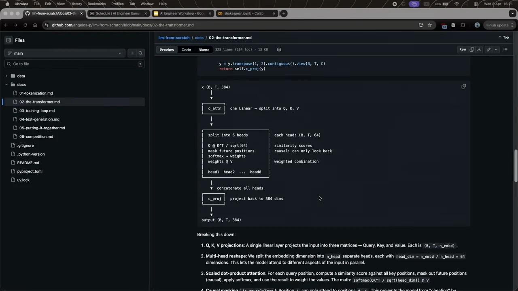Open the document outline icon
Viewport: 518px width, 291px height.
pyautogui.click(x=505, y=49)
